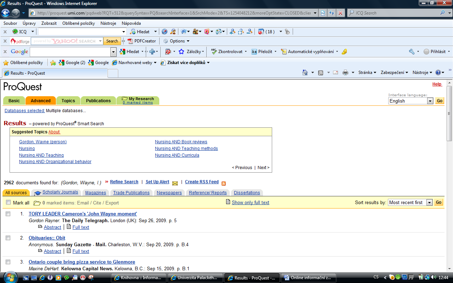Open Nursing AND Teaching methods topic
The width and height of the screenshot is (453, 283).
pos(187,149)
